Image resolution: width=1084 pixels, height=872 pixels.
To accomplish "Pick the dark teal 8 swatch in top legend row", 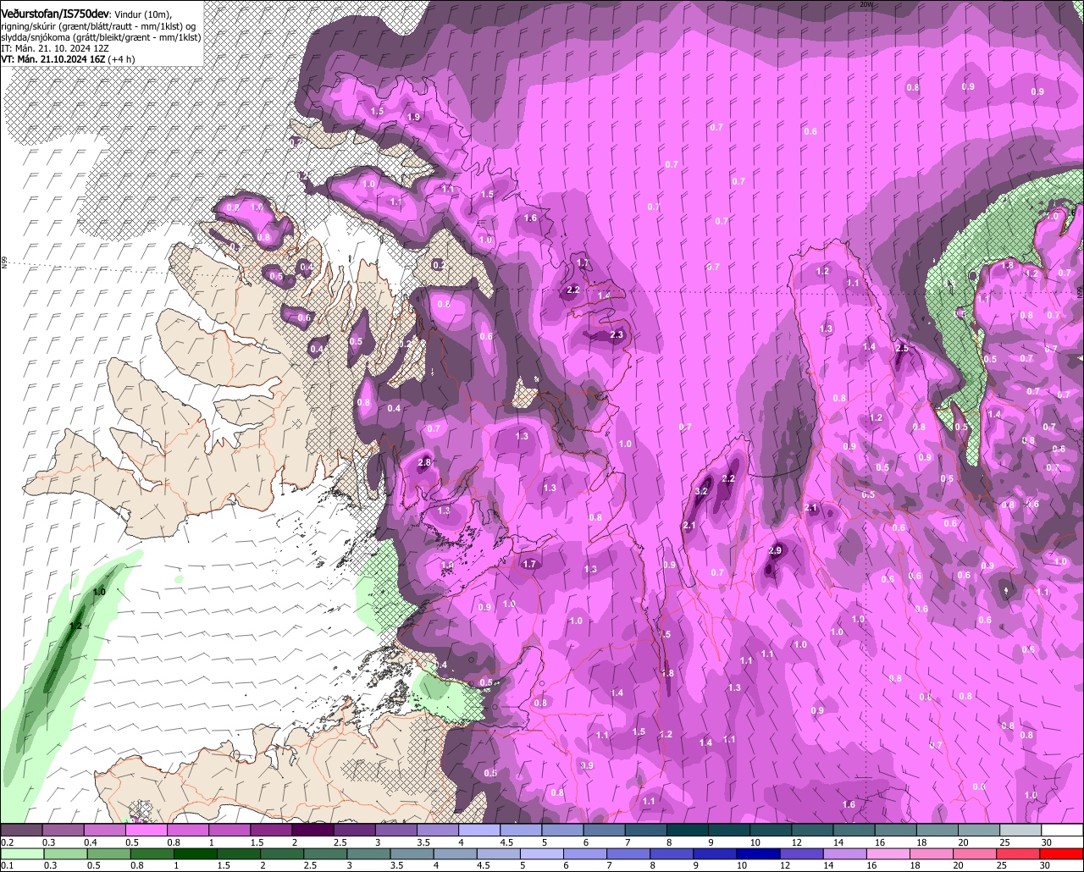I will pyautogui.click(x=688, y=831).
